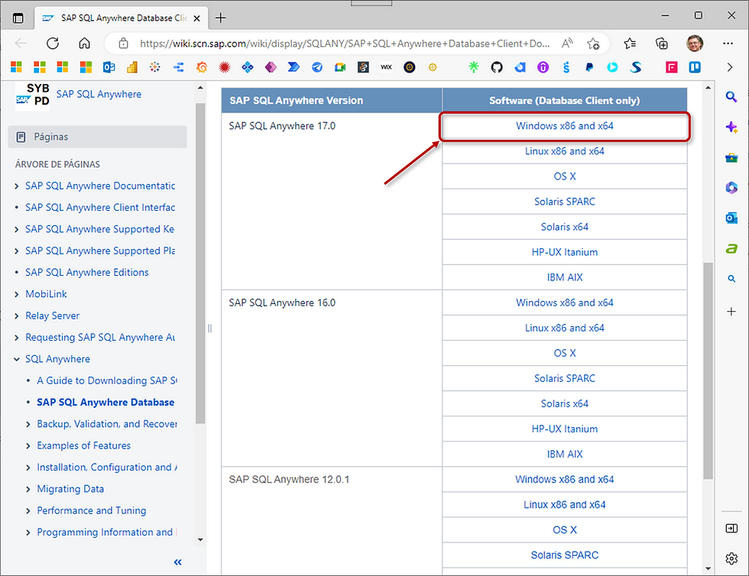Download Windows x86 and x64 for version 12.0.1

(x=565, y=480)
